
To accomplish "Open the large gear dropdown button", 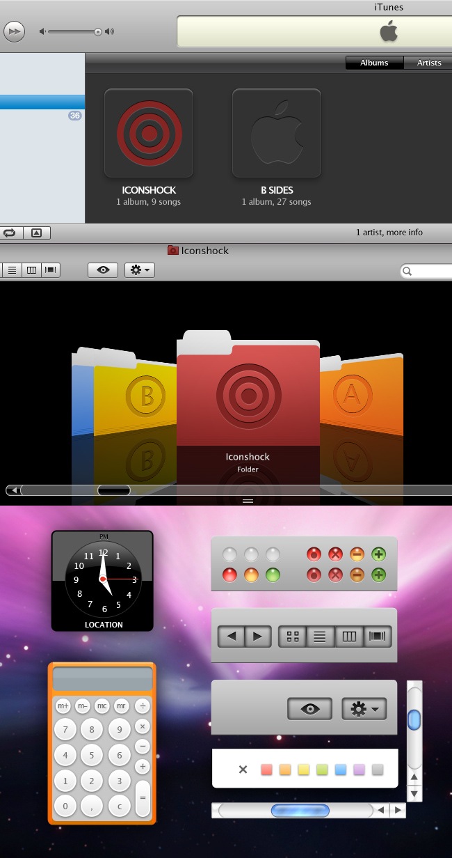I will click(x=364, y=709).
